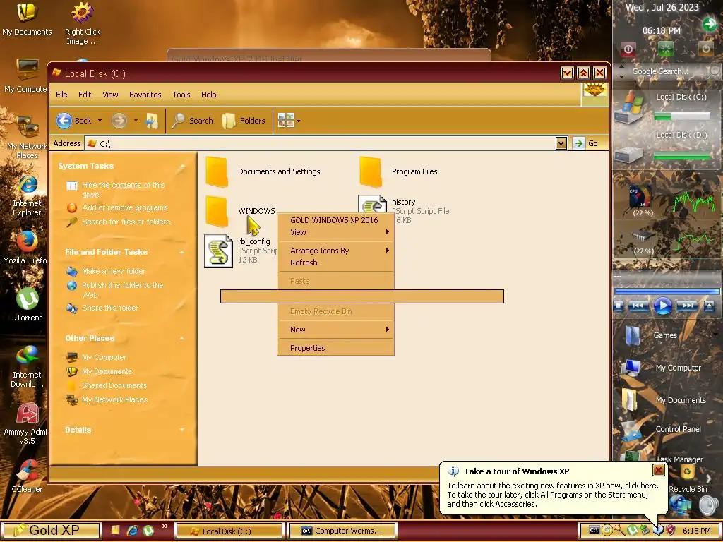This screenshot has height=542, width=723.
Task: Open Control Panel from sidebar
Action: click(631, 431)
